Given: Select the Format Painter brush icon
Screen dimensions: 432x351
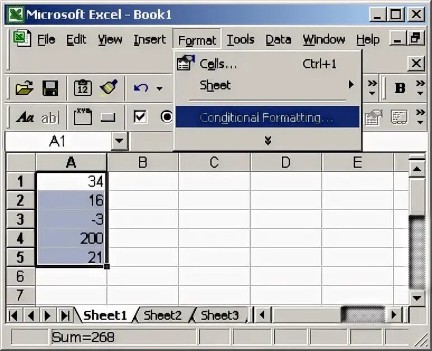Looking at the screenshot, I should tap(109, 88).
